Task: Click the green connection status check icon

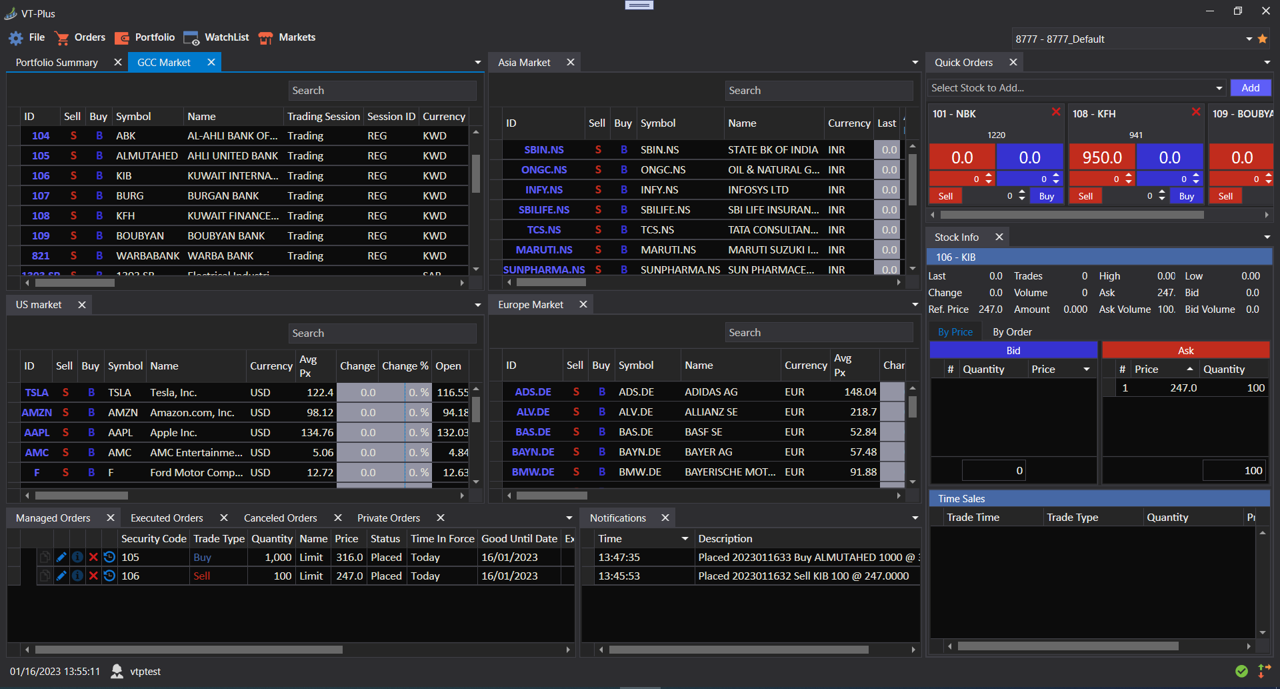Action: pos(1241,671)
